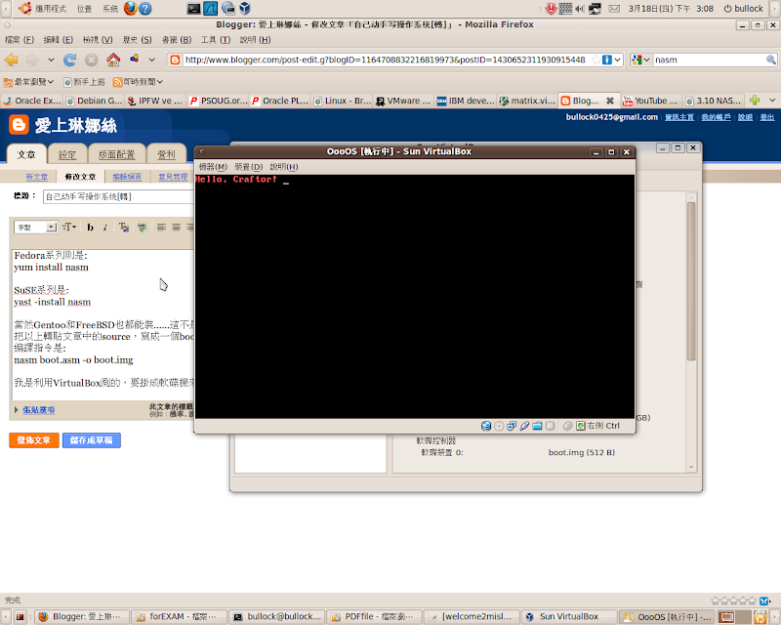Open the dashboard link in Blogger header
The height and width of the screenshot is (625, 781).
(x=679, y=117)
